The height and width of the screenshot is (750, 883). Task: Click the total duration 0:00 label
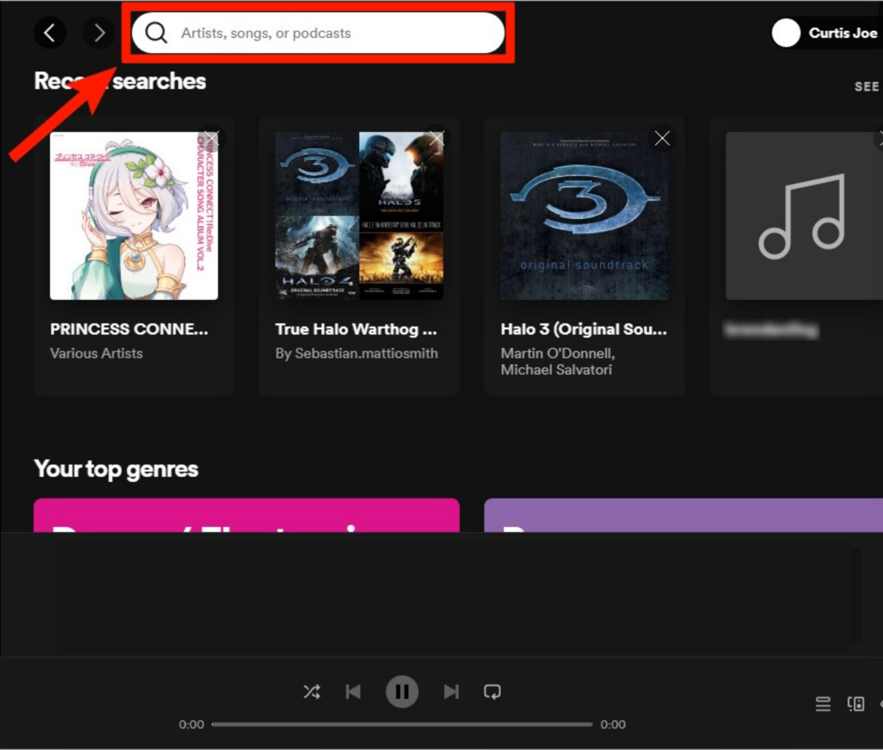[613, 724]
